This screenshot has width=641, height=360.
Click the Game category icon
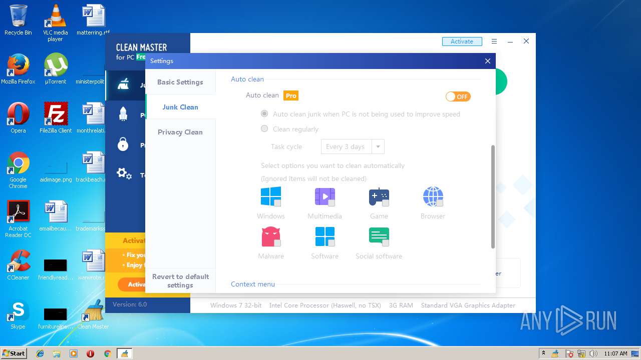click(379, 196)
